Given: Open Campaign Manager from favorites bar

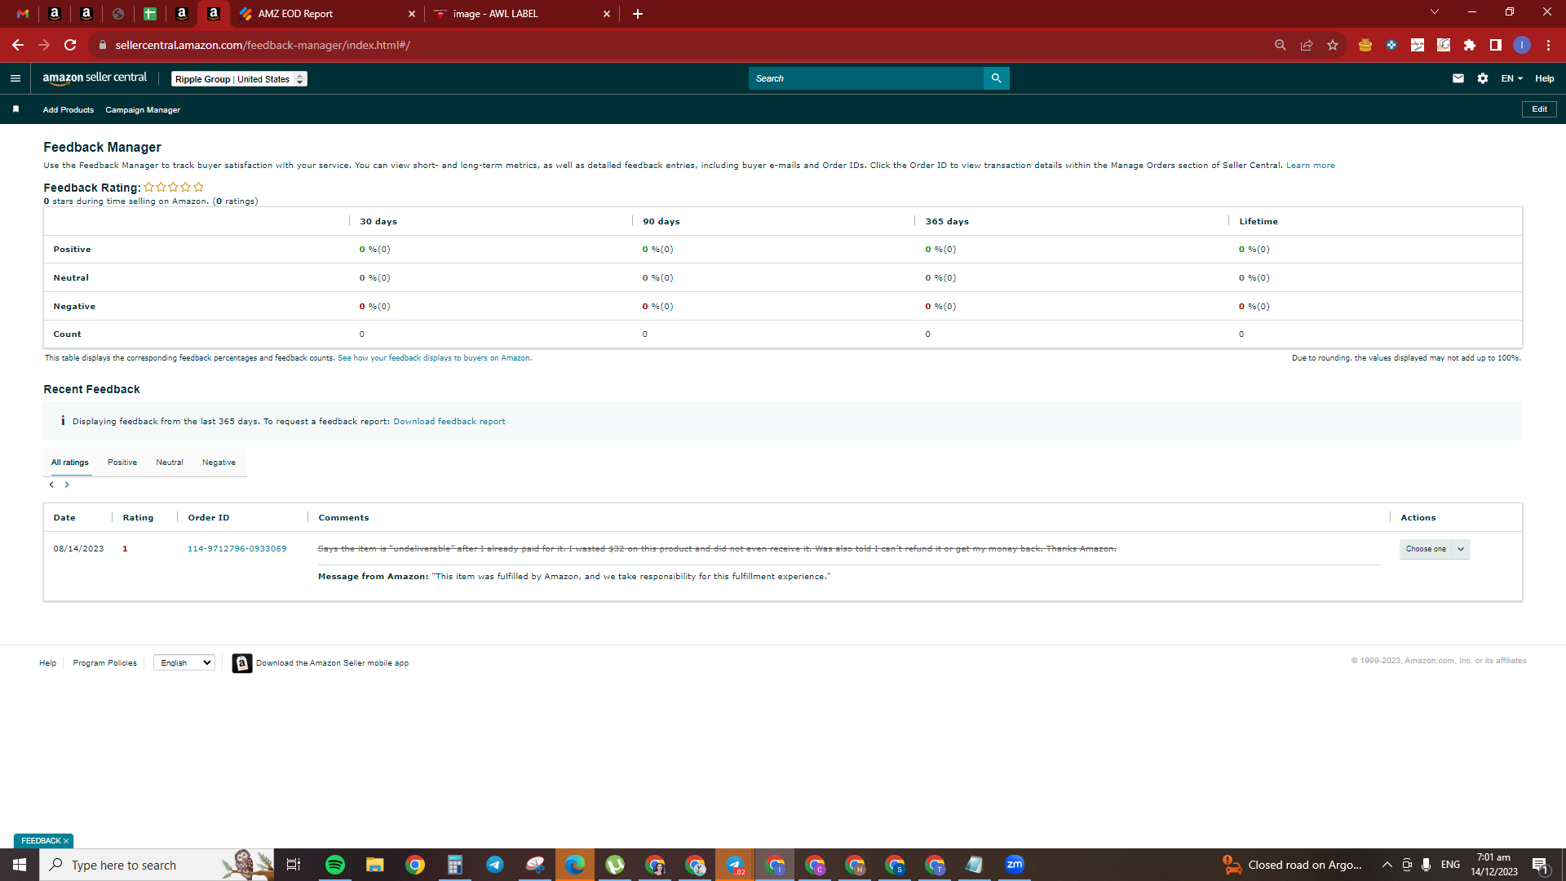Looking at the screenshot, I should 143,110.
